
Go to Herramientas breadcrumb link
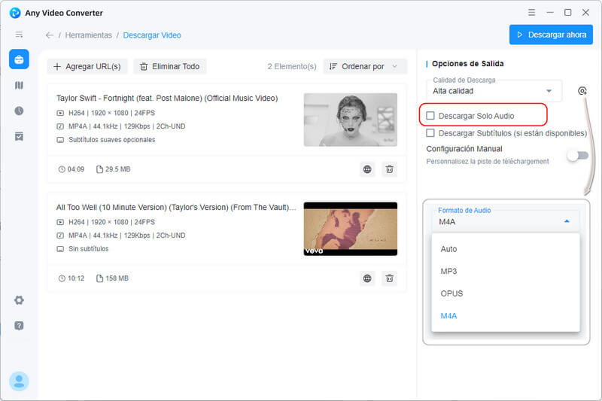point(89,35)
